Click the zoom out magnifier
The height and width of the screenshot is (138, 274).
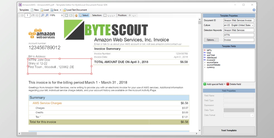[x=42, y=15]
